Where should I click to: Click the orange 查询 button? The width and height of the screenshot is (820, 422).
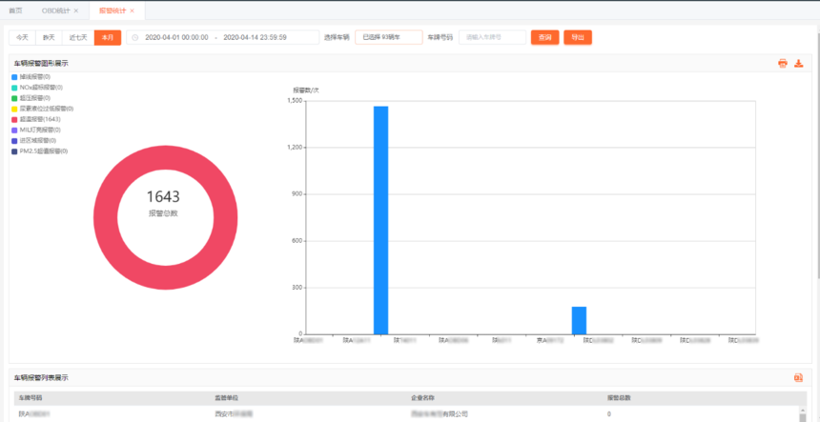pyautogui.click(x=544, y=37)
